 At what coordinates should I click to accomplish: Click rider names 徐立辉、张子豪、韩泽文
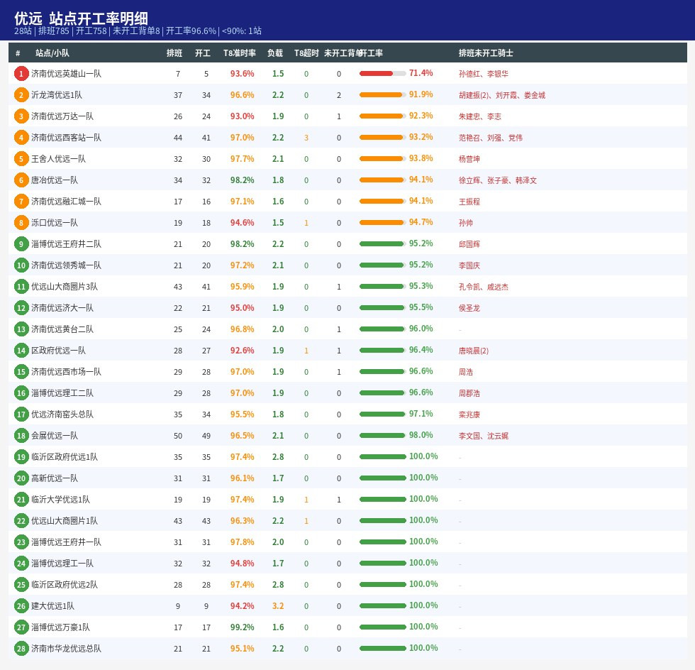pyautogui.click(x=497, y=180)
